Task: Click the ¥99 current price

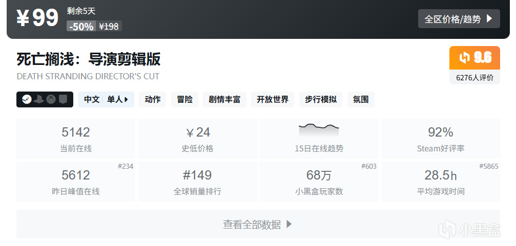Action: [37, 18]
